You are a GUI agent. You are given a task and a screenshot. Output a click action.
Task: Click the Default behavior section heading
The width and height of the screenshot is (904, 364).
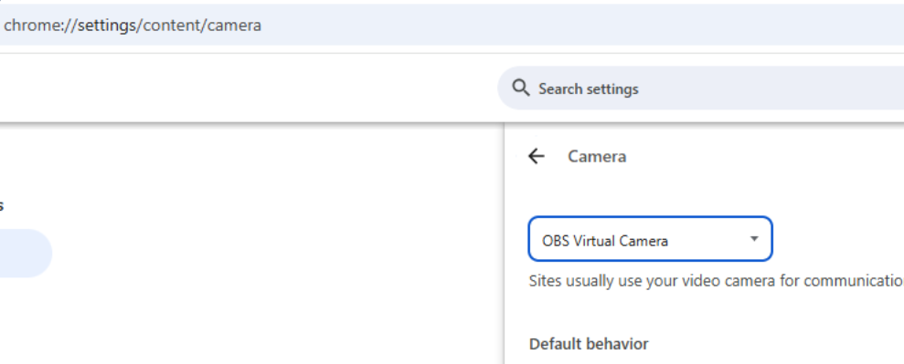point(589,344)
